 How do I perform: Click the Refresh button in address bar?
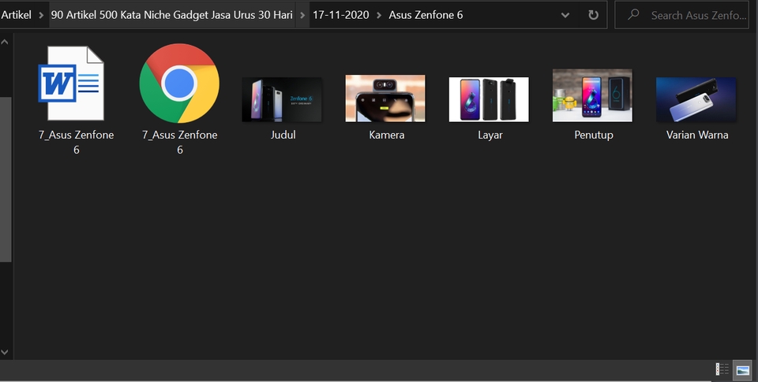tap(593, 15)
